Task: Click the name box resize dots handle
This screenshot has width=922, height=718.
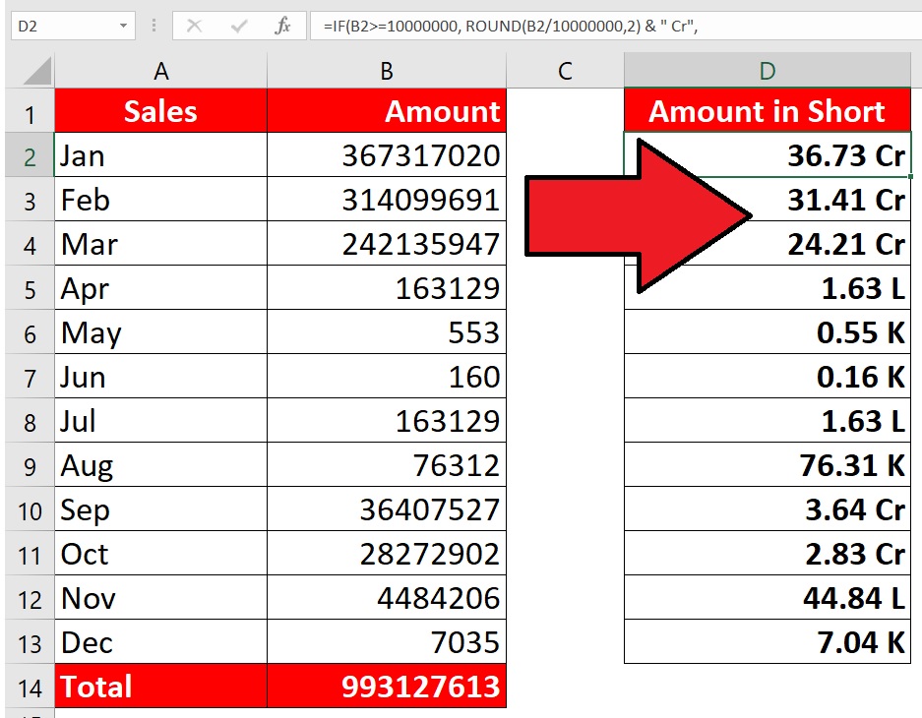Action: tap(154, 27)
